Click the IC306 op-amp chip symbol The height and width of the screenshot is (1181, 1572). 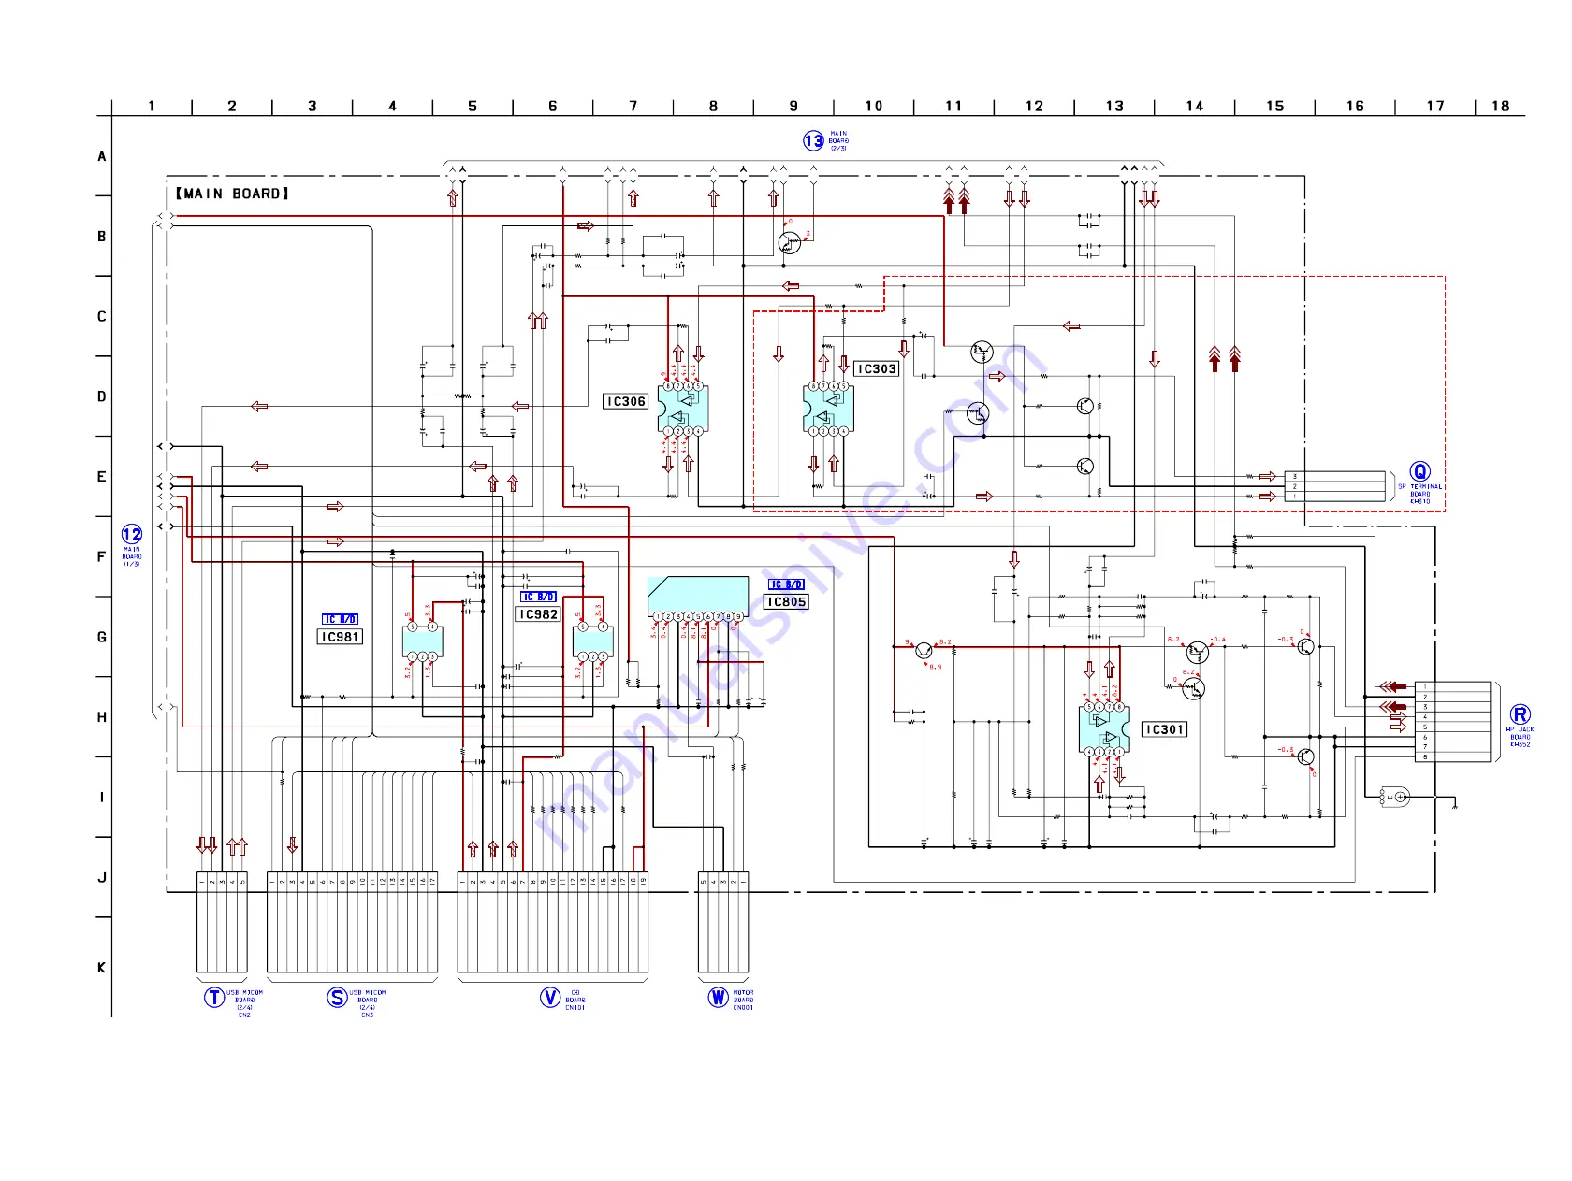[683, 409]
